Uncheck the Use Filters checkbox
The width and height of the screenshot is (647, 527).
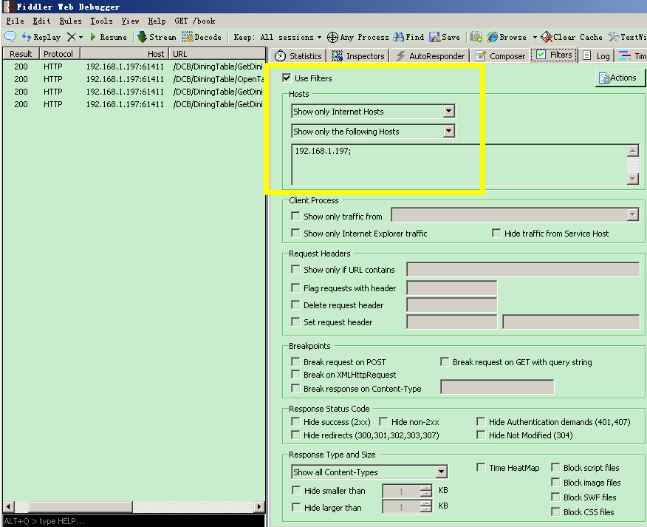click(287, 78)
